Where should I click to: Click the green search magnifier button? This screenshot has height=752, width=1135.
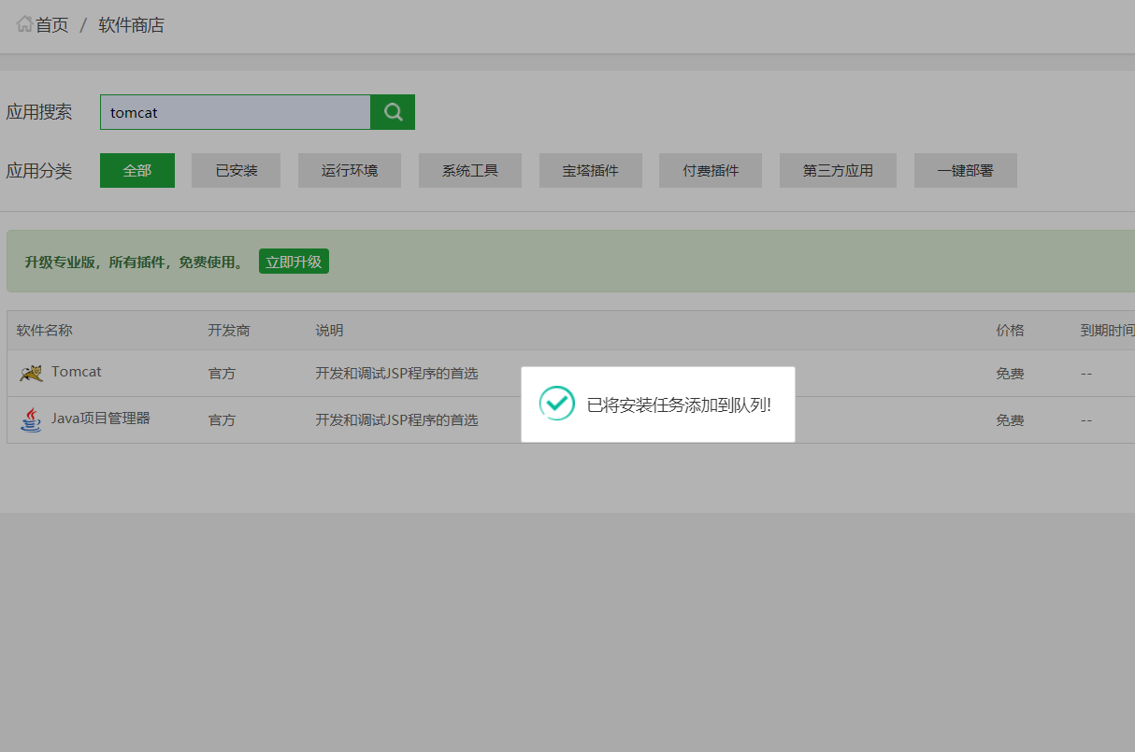coord(393,112)
